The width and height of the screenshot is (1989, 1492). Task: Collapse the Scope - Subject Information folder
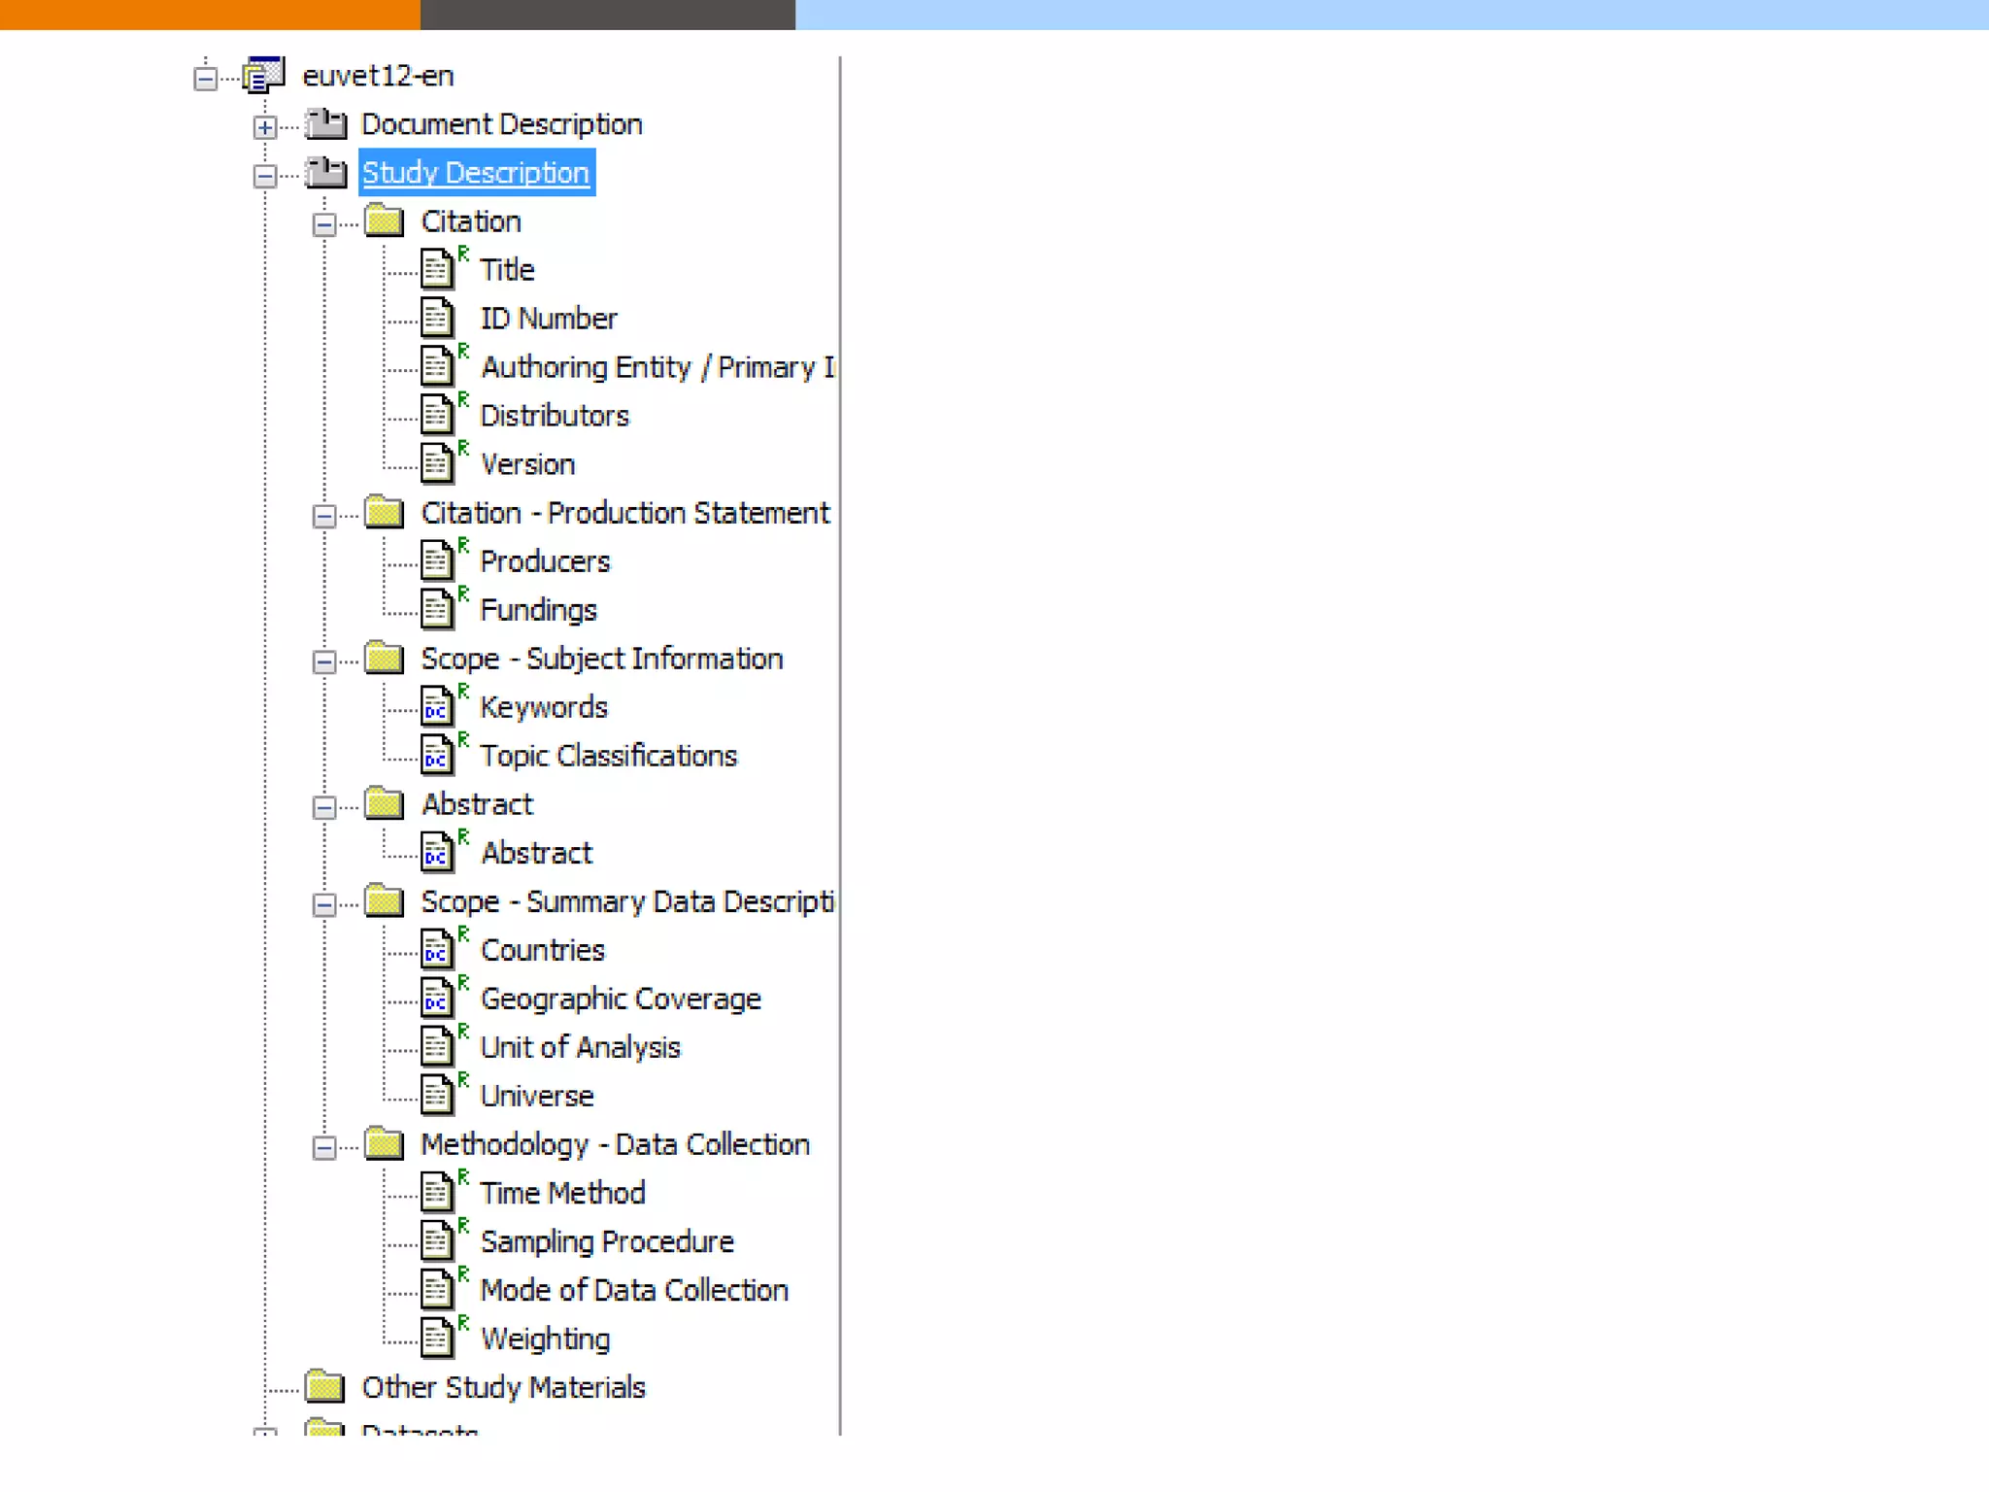(324, 661)
